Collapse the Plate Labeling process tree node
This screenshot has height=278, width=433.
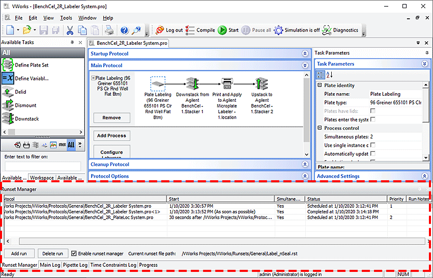[93, 78]
